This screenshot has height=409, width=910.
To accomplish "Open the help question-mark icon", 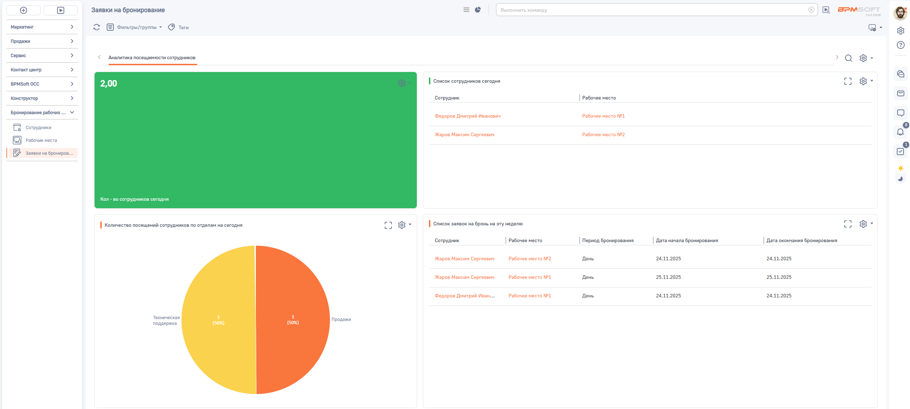I will click(x=900, y=45).
